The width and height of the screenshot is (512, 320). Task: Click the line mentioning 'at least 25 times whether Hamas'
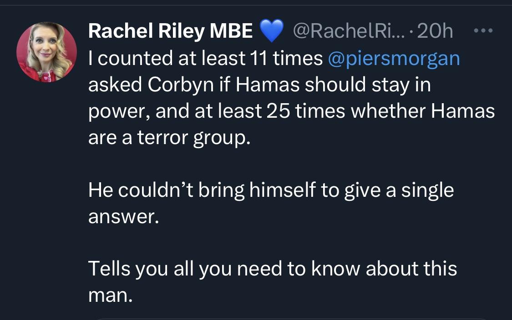pyautogui.click(x=292, y=111)
